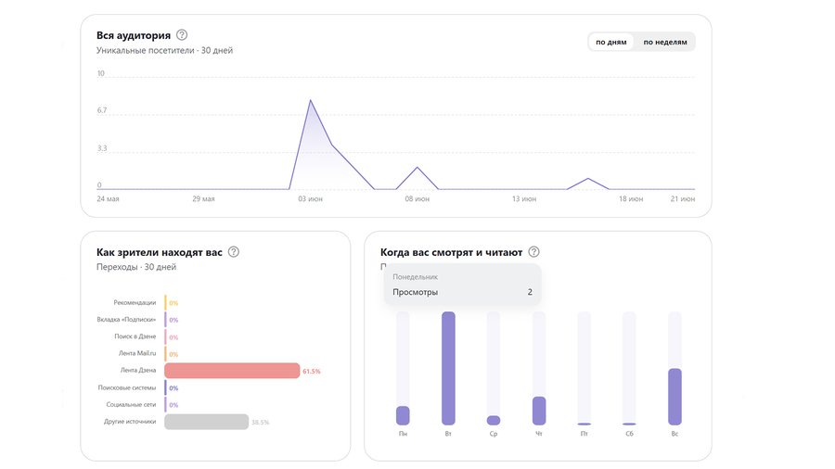Click the 08 июн point on line chart
835x469 pixels.
tap(417, 168)
